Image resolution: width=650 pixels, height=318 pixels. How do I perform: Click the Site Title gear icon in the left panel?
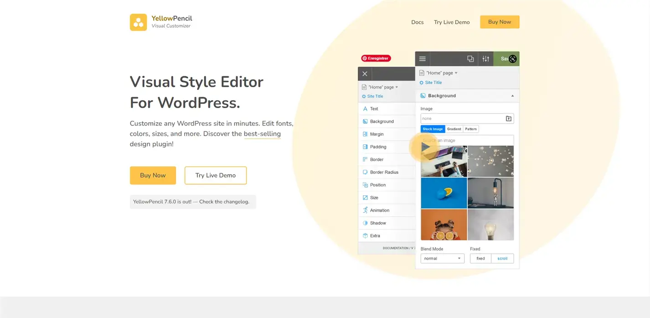pyautogui.click(x=364, y=96)
